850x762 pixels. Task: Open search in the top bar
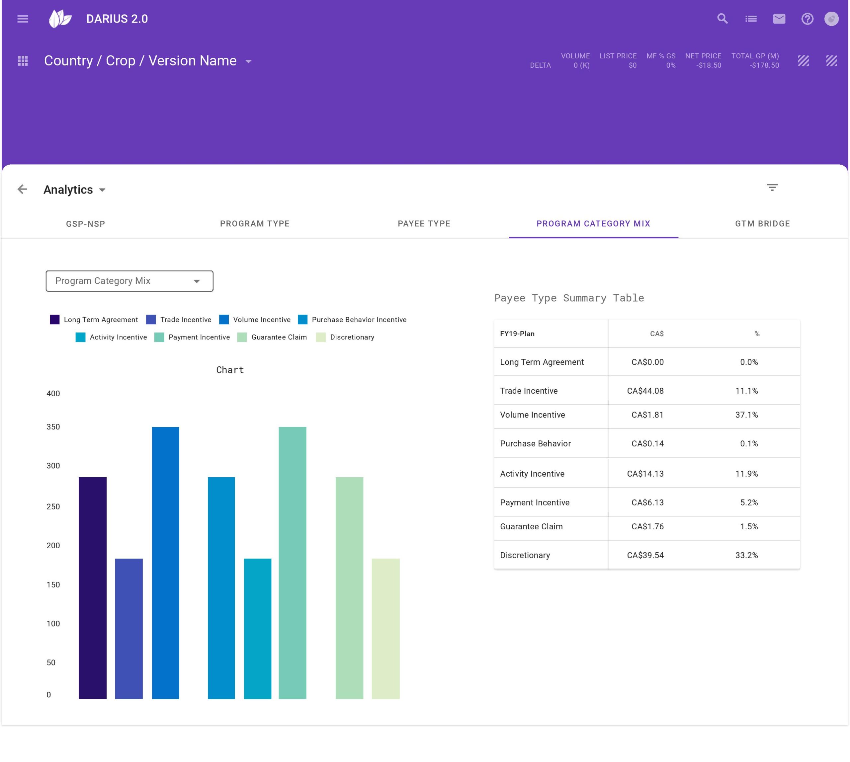click(722, 19)
